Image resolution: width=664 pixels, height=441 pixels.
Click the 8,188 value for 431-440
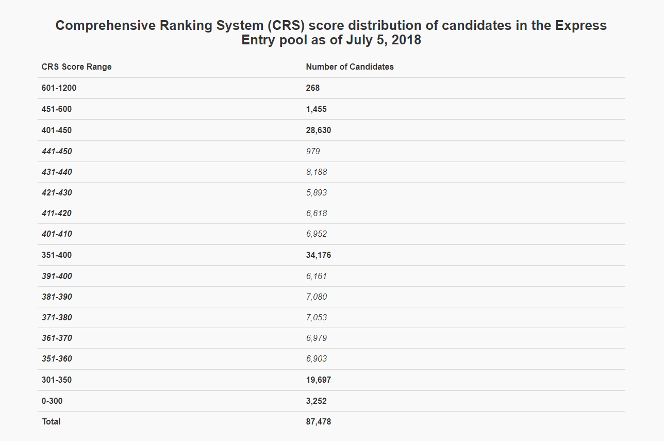click(x=316, y=172)
